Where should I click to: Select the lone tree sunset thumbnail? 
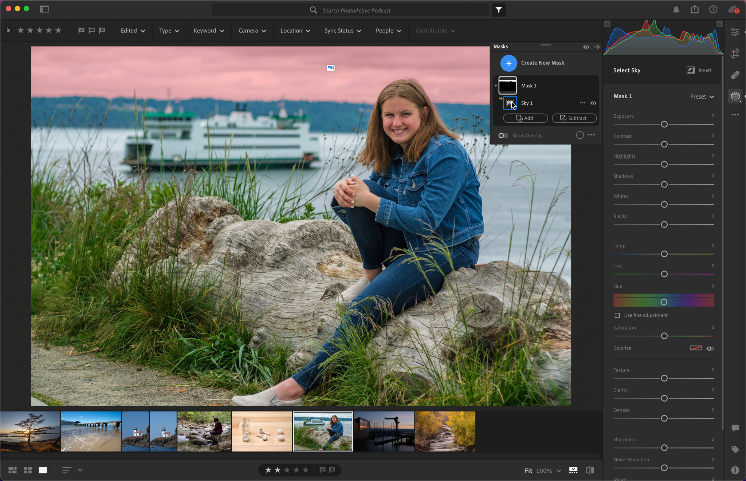[x=30, y=431]
